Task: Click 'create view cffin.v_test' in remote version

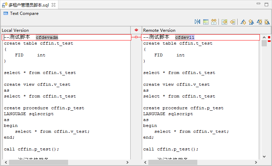Action: pos(176,84)
